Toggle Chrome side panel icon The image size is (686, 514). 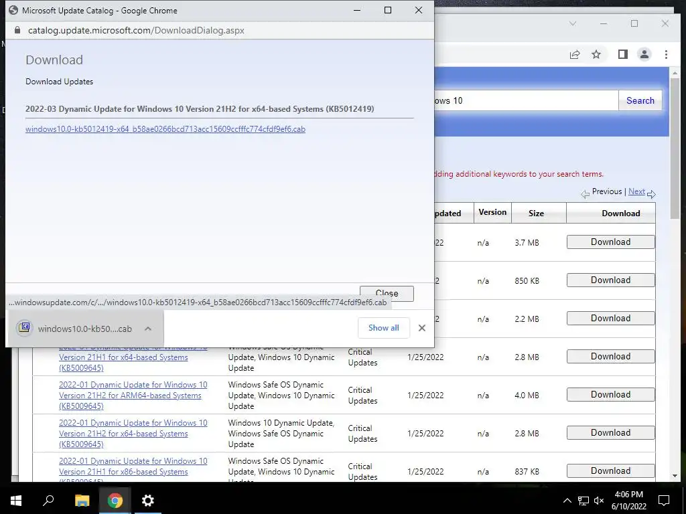tap(622, 54)
